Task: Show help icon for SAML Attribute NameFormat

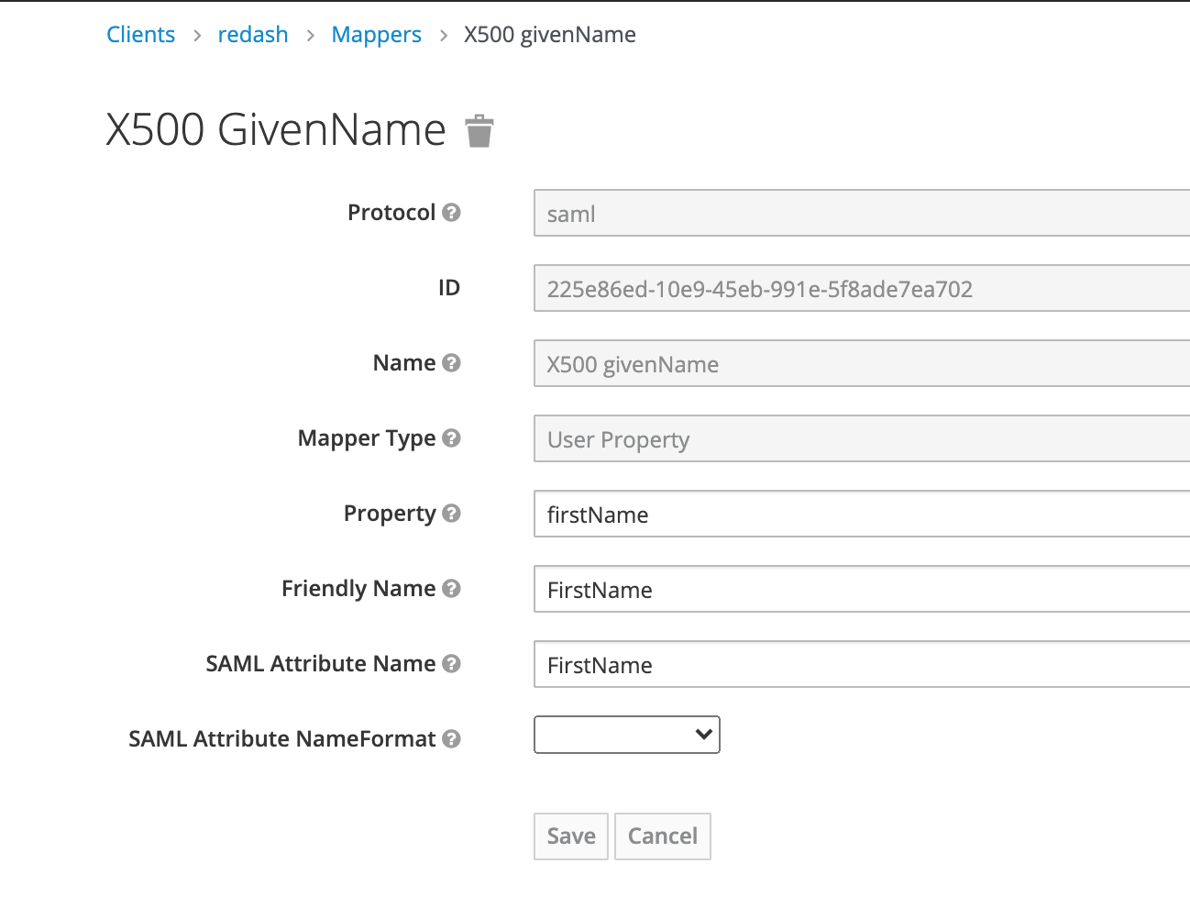Action: (451, 738)
